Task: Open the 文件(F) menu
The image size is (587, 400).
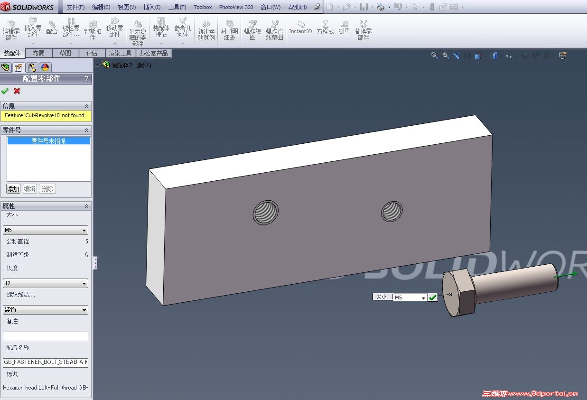Action: click(x=75, y=7)
